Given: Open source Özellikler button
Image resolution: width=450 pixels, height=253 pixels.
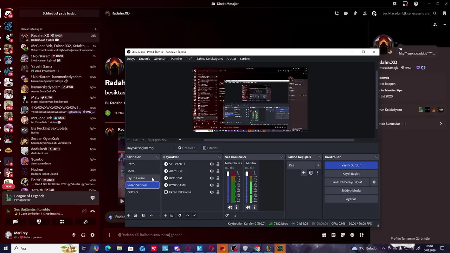Looking at the screenshot, I should tap(186, 148).
